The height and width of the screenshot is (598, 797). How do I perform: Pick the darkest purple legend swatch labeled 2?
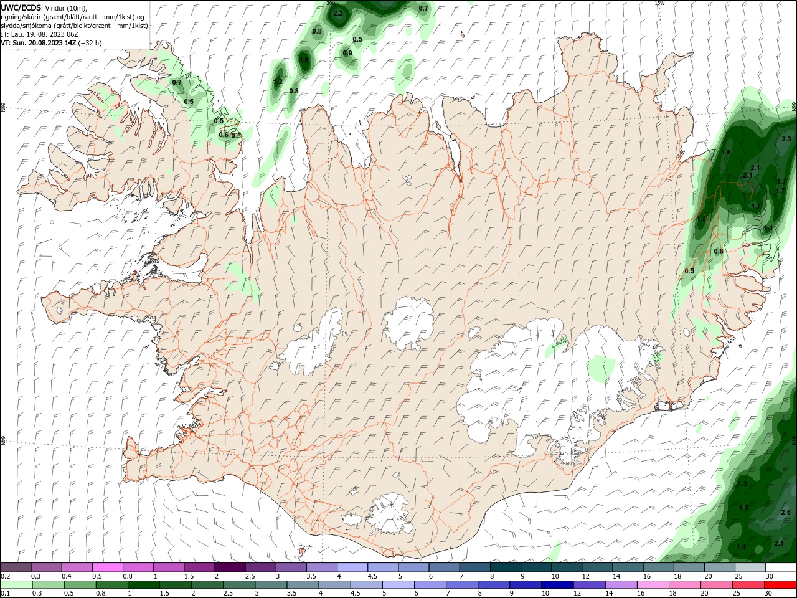[230, 567]
